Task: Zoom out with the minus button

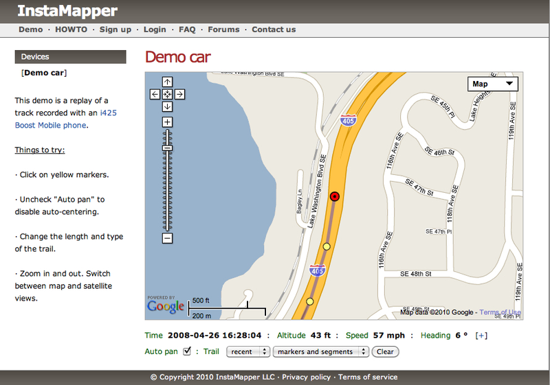Action: (167, 238)
